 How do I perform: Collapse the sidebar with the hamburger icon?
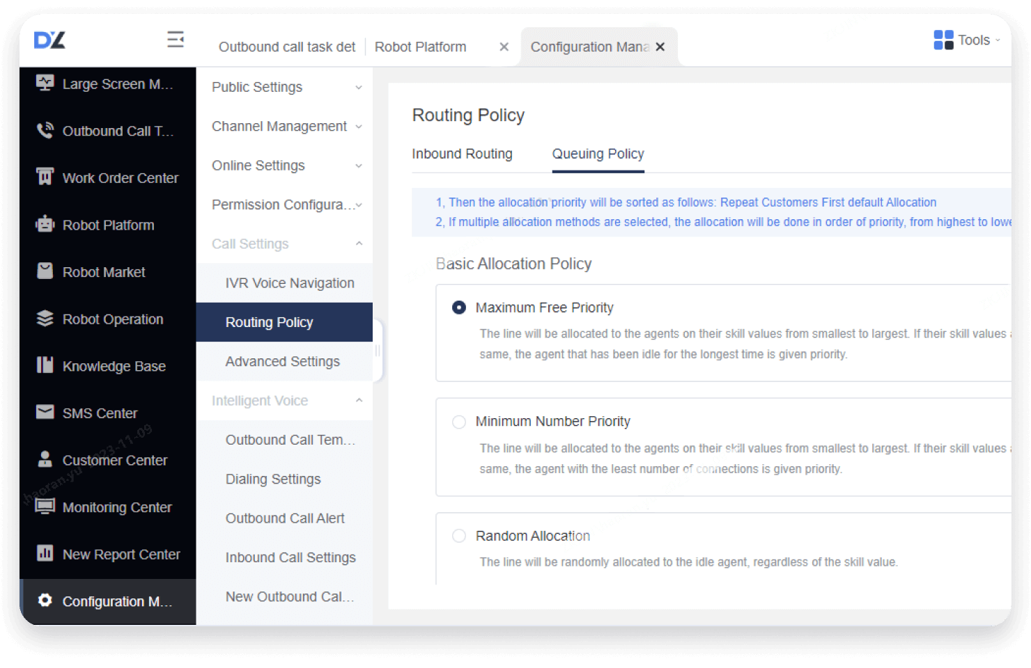(176, 40)
